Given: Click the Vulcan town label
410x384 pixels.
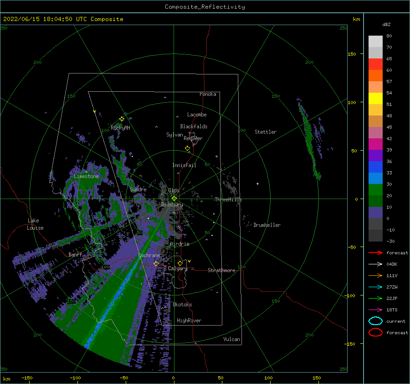Looking at the screenshot, I should (231, 339).
